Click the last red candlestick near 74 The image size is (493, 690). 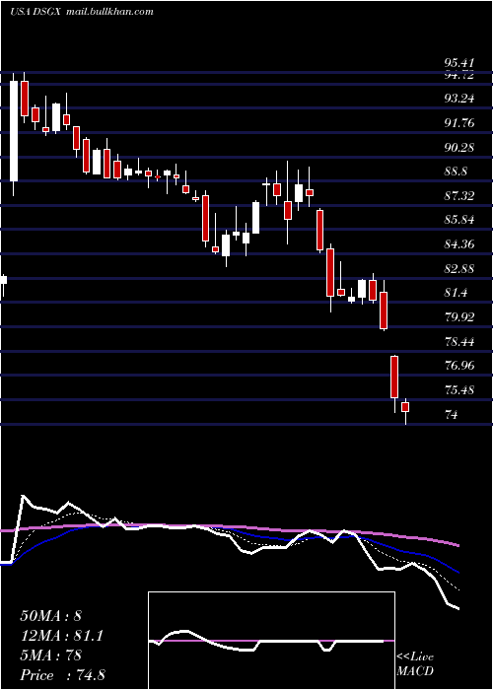tap(405, 407)
